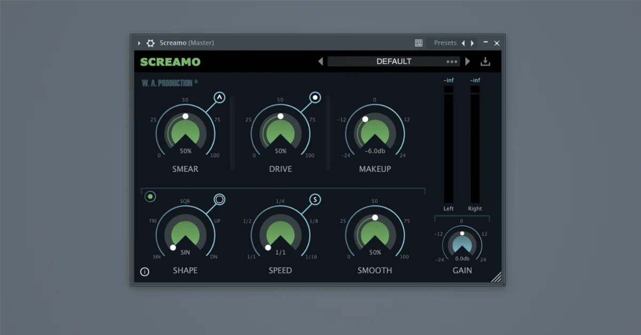Click the W. A. PRODUCTION logo

pyautogui.click(x=170, y=83)
